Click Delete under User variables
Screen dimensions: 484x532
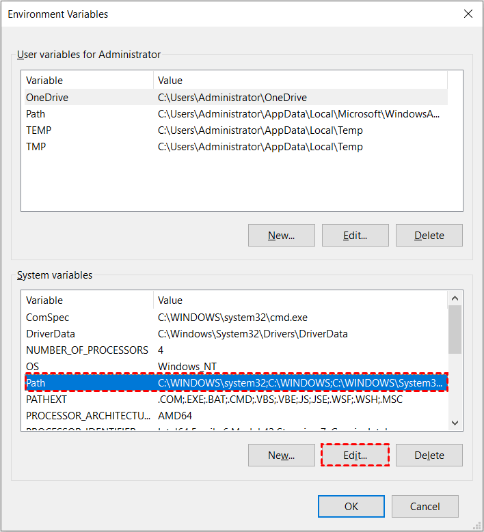429,235
